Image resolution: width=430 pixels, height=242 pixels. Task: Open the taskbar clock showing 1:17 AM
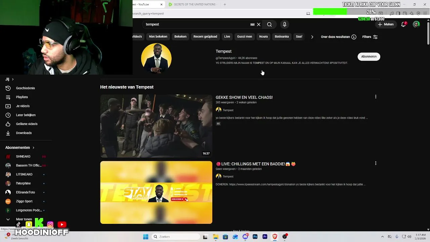(x=420, y=237)
